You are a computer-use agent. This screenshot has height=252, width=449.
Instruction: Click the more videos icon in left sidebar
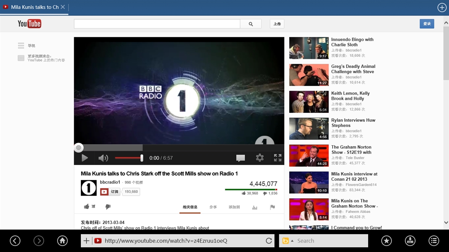point(21,58)
